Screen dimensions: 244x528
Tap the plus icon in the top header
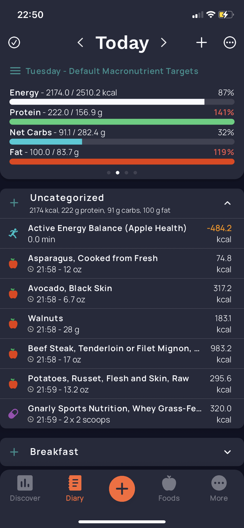pyautogui.click(x=202, y=42)
